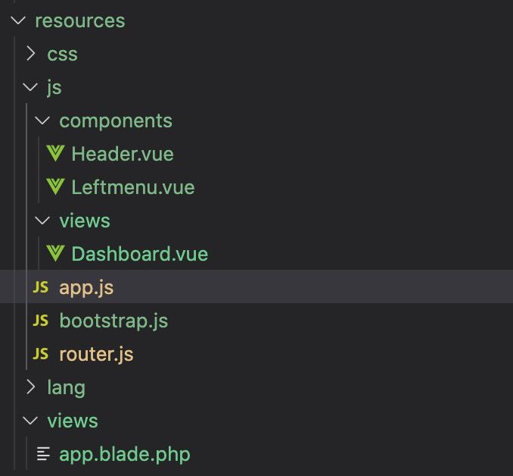Click the Vue icon beside Dashboard.vue

pyautogui.click(x=55, y=254)
